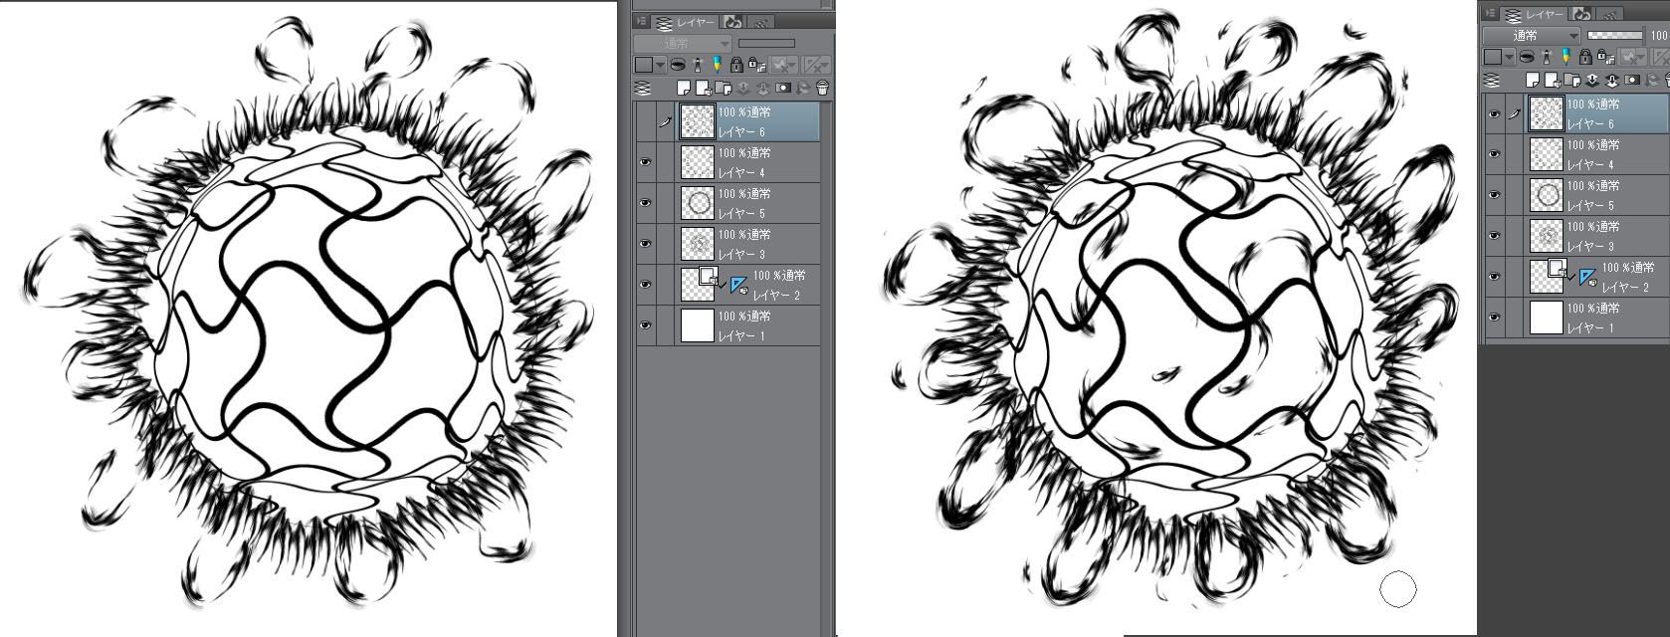Lock transparent pixels icon in right panel

tap(1605, 57)
